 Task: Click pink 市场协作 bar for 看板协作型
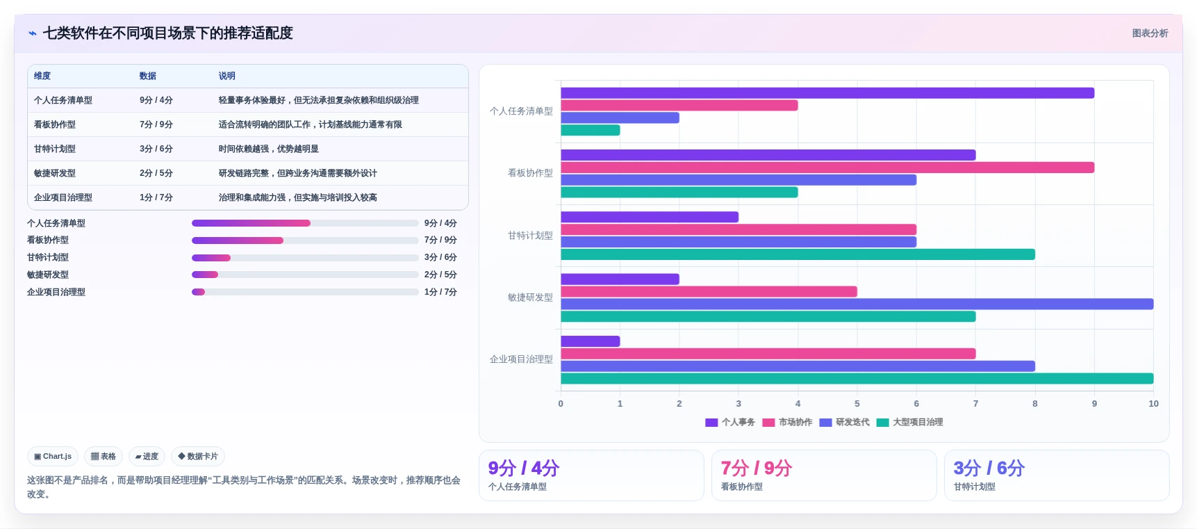(827, 168)
